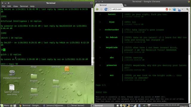Image resolution: width=191 pixels, height=107 pixels.
Task: Click the 'iBitch | 34 replies' line
Action: click(11, 38)
